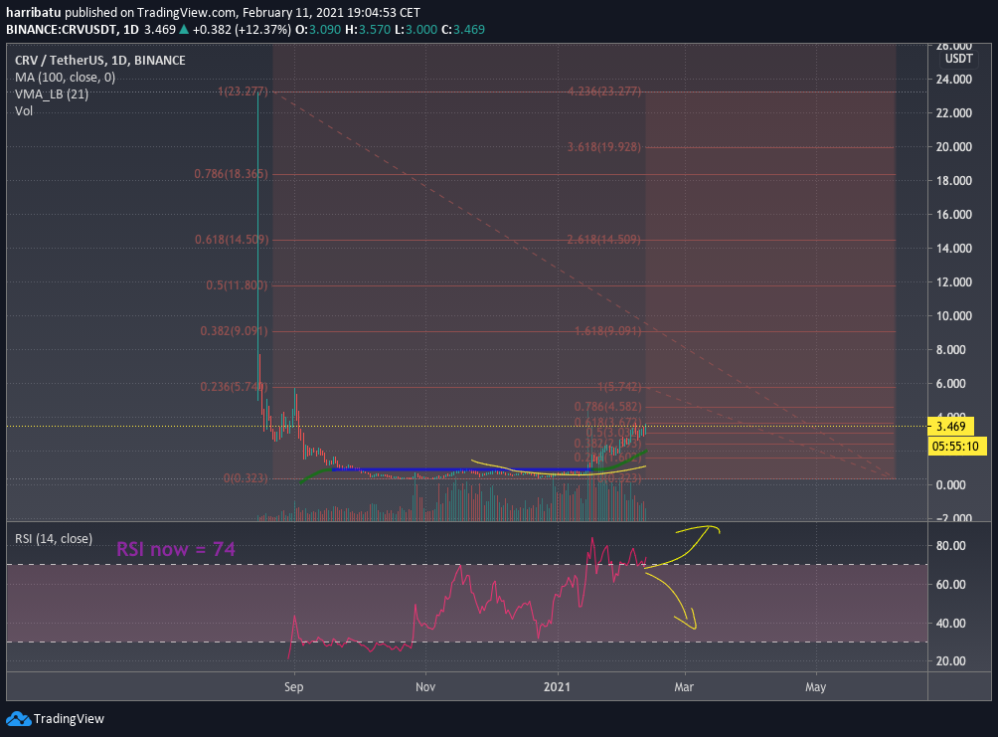Select the VMA_LB (21) indicator label
The height and width of the screenshot is (737, 998).
(x=52, y=94)
